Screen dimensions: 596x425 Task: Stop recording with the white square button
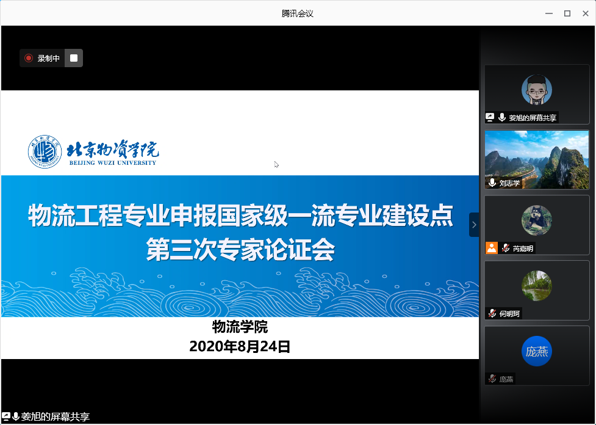74,58
